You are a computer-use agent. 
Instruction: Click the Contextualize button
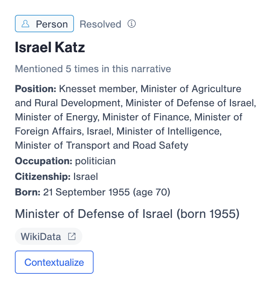tap(54, 262)
